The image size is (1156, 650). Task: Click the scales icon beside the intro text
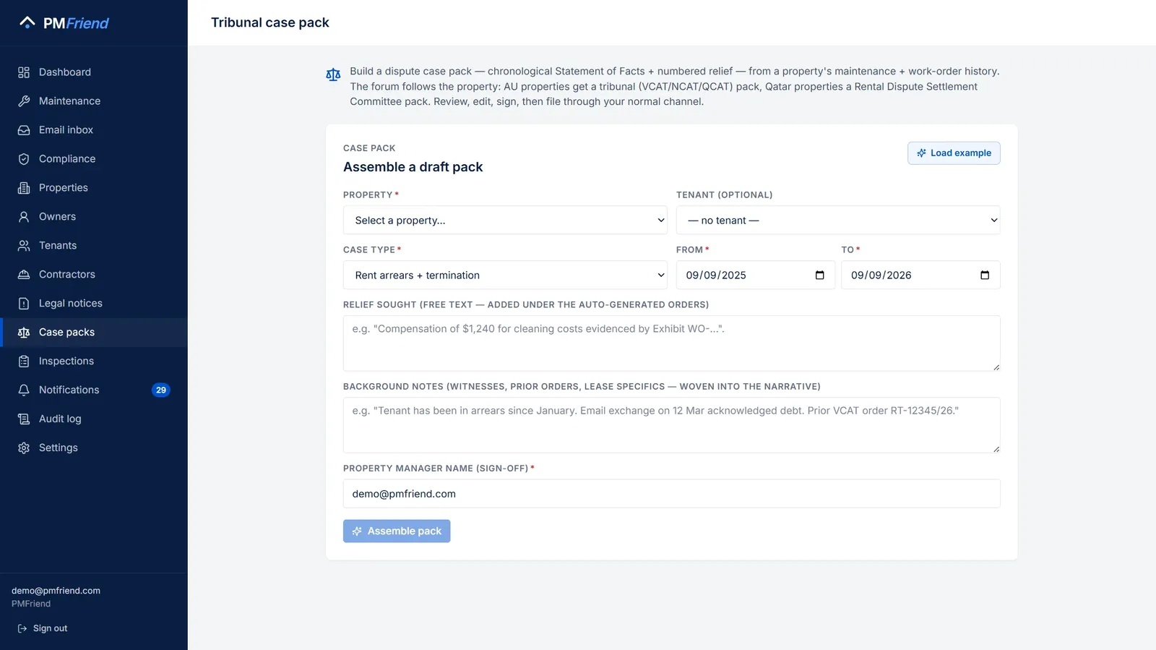[x=333, y=74]
